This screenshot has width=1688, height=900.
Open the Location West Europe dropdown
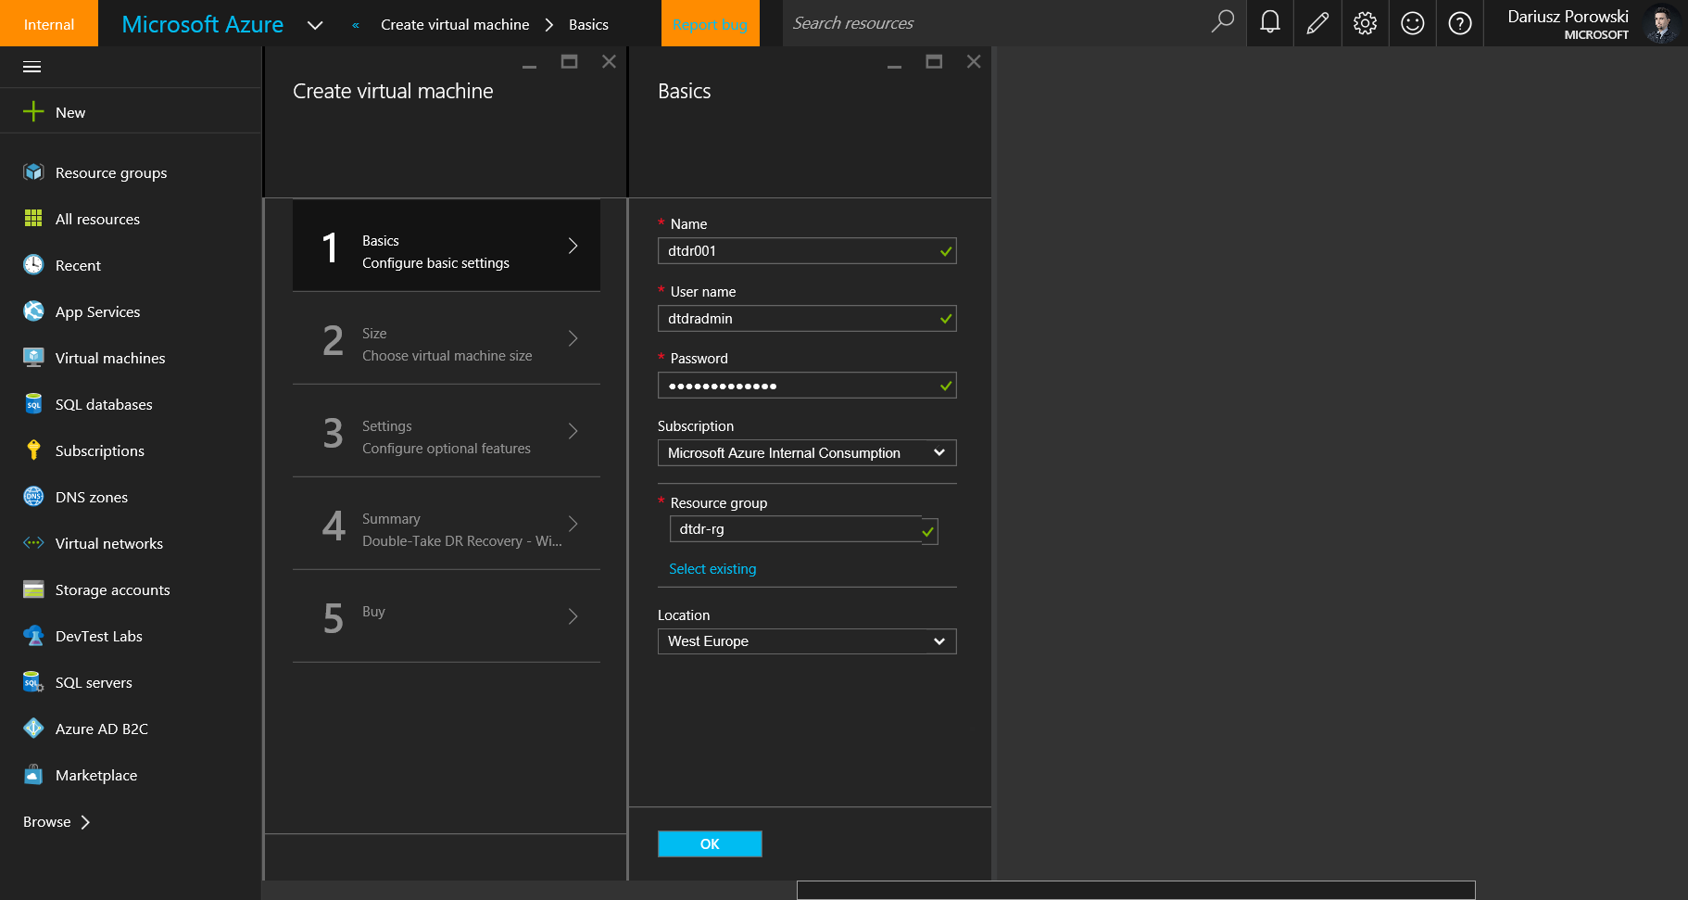(x=807, y=641)
